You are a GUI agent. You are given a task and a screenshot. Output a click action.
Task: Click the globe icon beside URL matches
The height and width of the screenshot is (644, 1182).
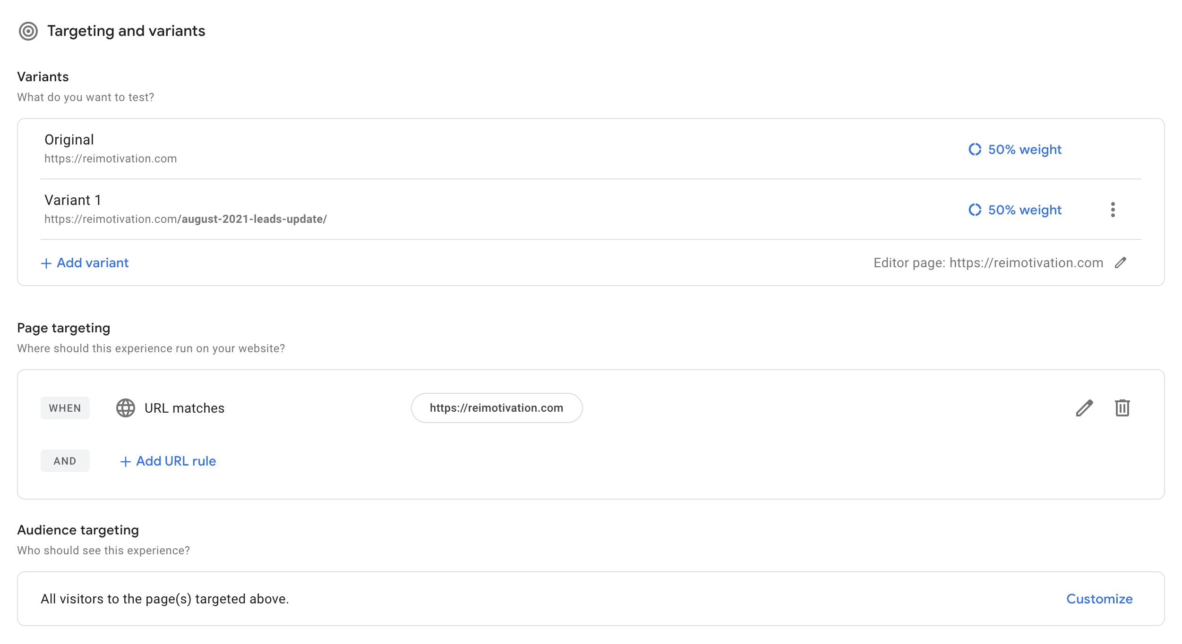point(126,408)
